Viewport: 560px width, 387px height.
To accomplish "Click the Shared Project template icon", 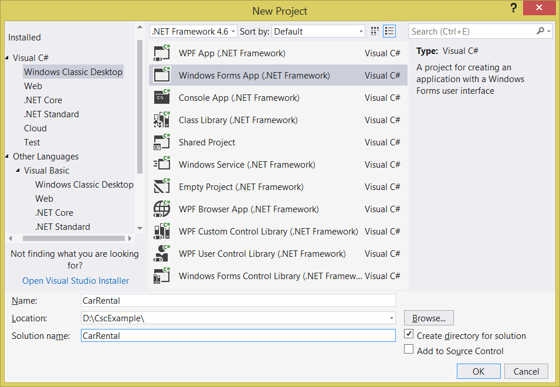I will [x=162, y=142].
